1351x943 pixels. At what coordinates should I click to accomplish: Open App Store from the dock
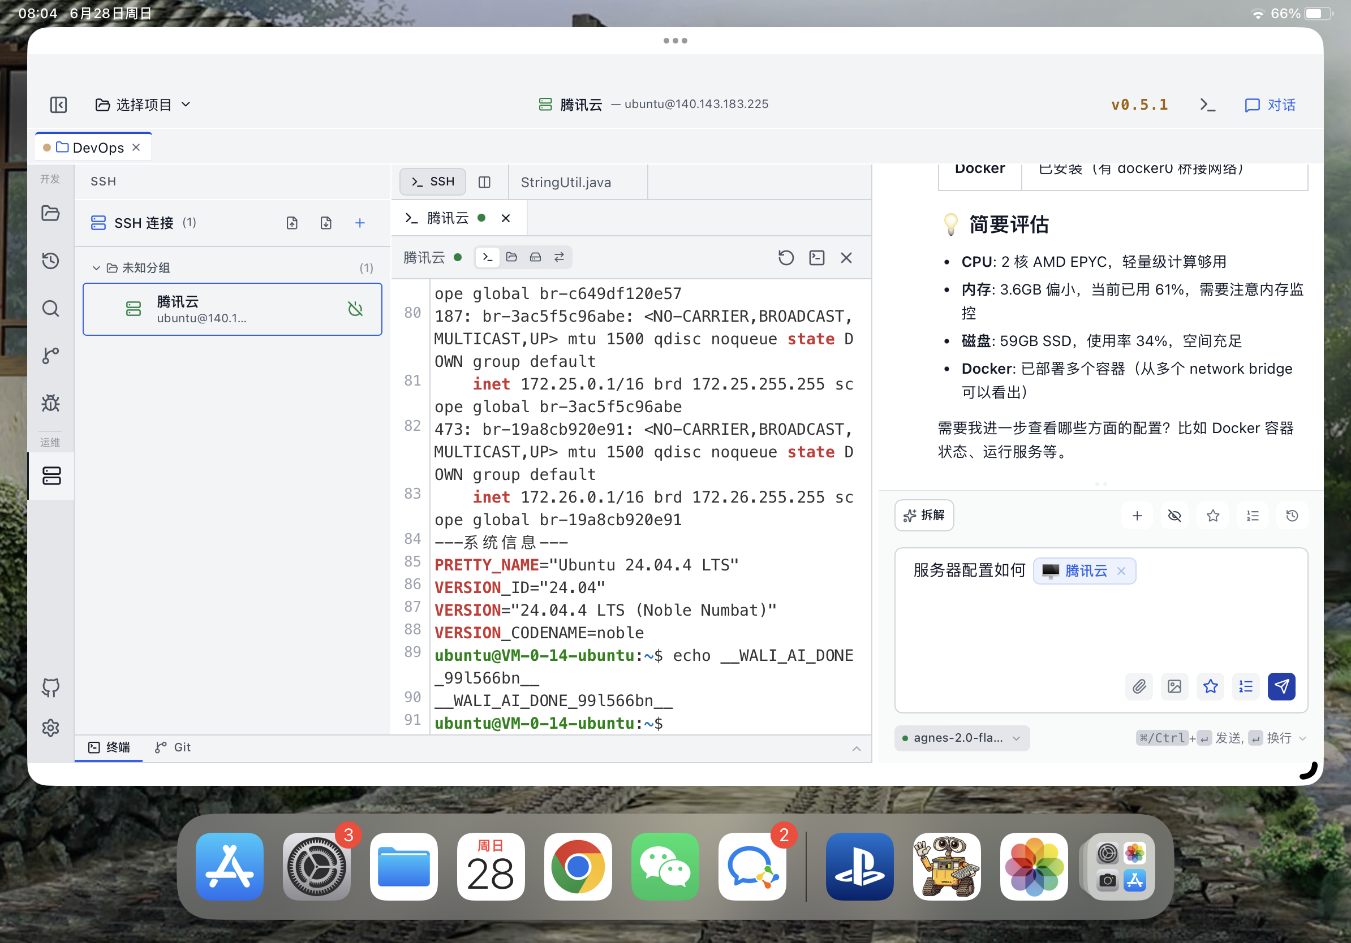pos(230,866)
